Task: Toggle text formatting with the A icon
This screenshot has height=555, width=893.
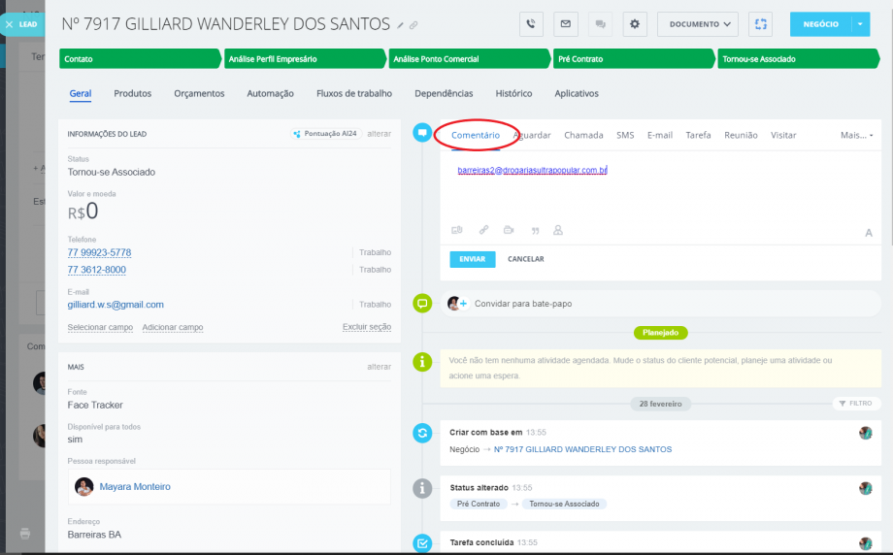Action: pyautogui.click(x=869, y=233)
